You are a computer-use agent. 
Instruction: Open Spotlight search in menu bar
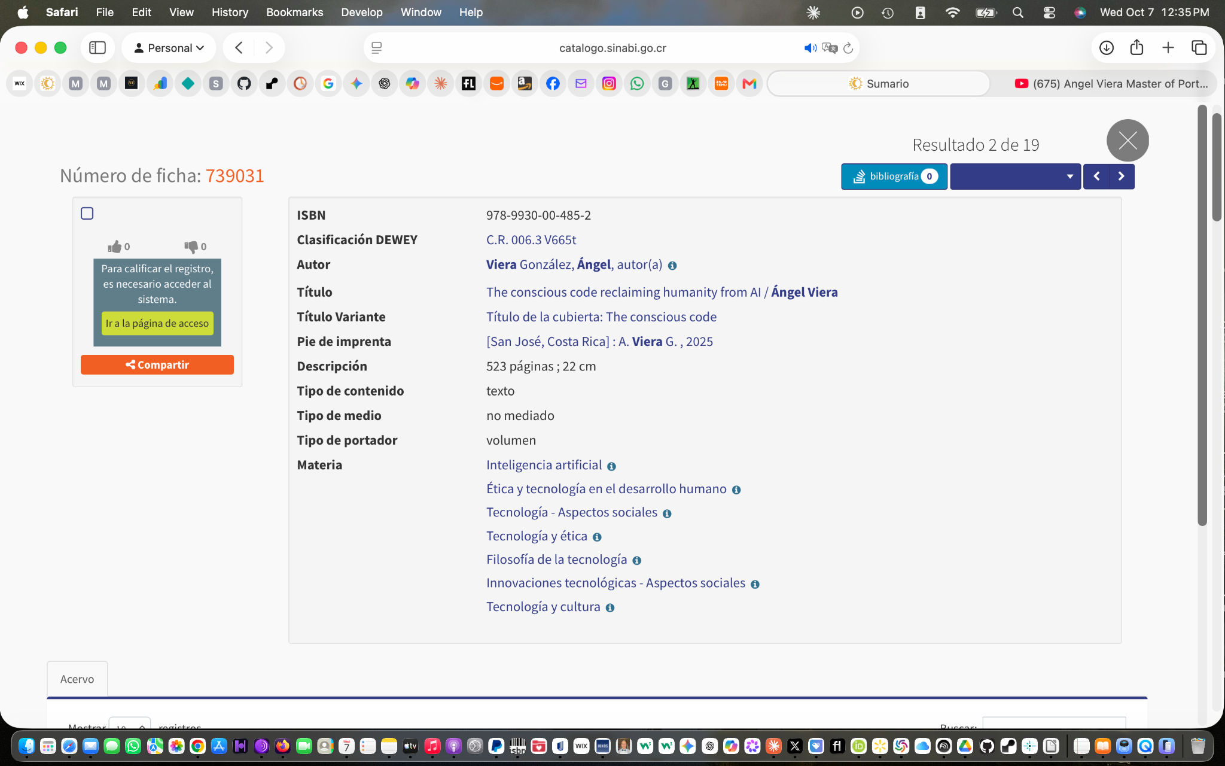pos(1017,12)
